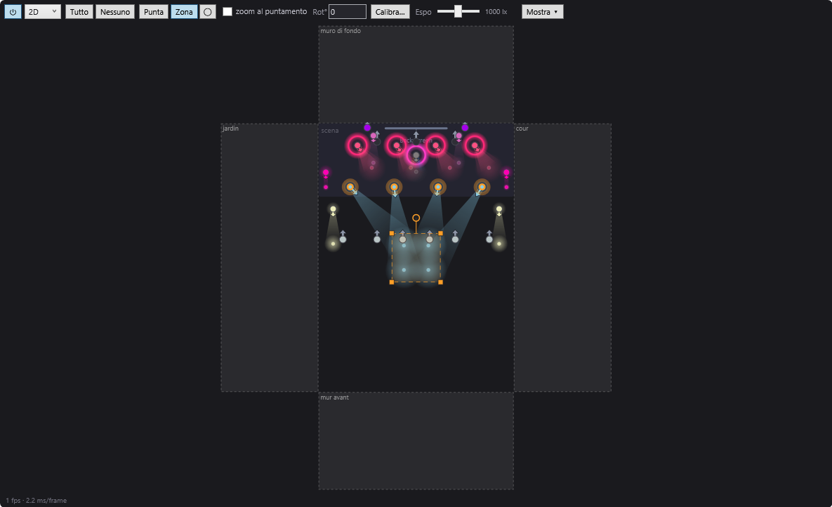Toggle the circle mode button

point(207,12)
